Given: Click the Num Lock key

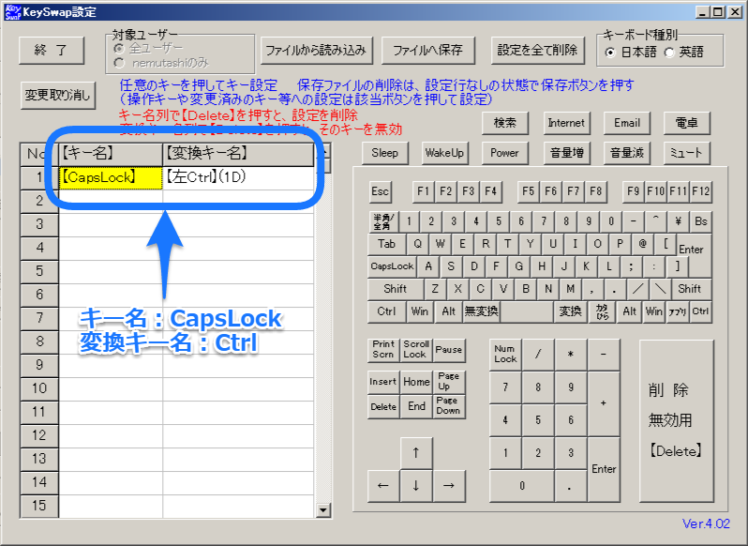Looking at the screenshot, I should pyautogui.click(x=505, y=355).
